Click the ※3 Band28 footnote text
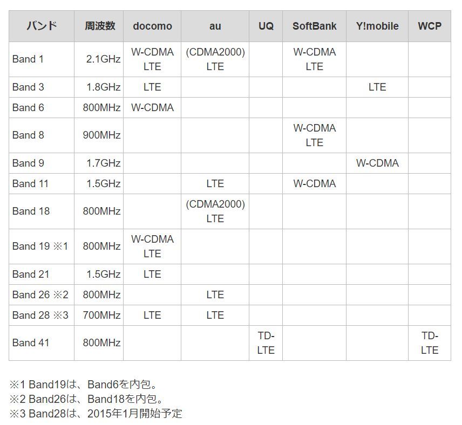 point(96,414)
